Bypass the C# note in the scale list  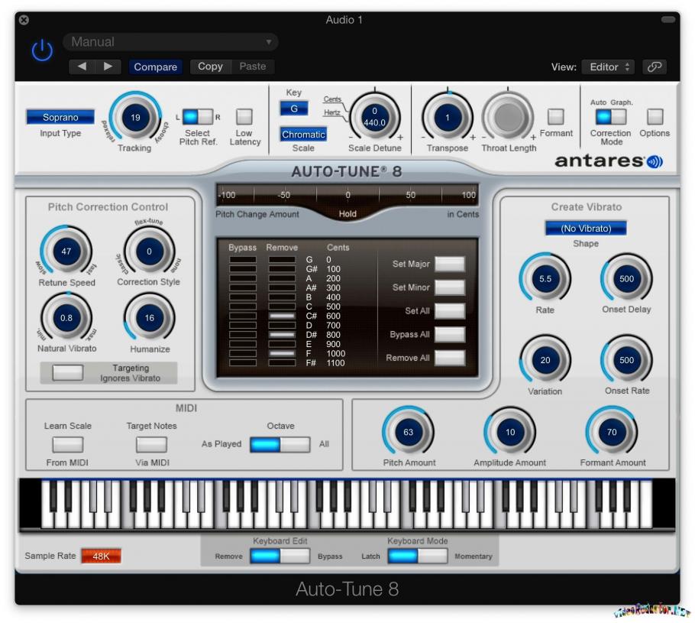[x=243, y=314]
